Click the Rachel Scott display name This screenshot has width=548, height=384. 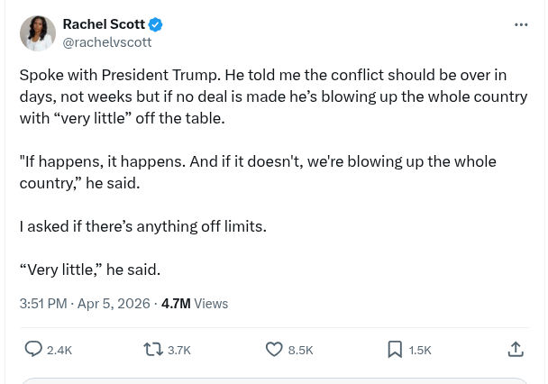(104, 25)
